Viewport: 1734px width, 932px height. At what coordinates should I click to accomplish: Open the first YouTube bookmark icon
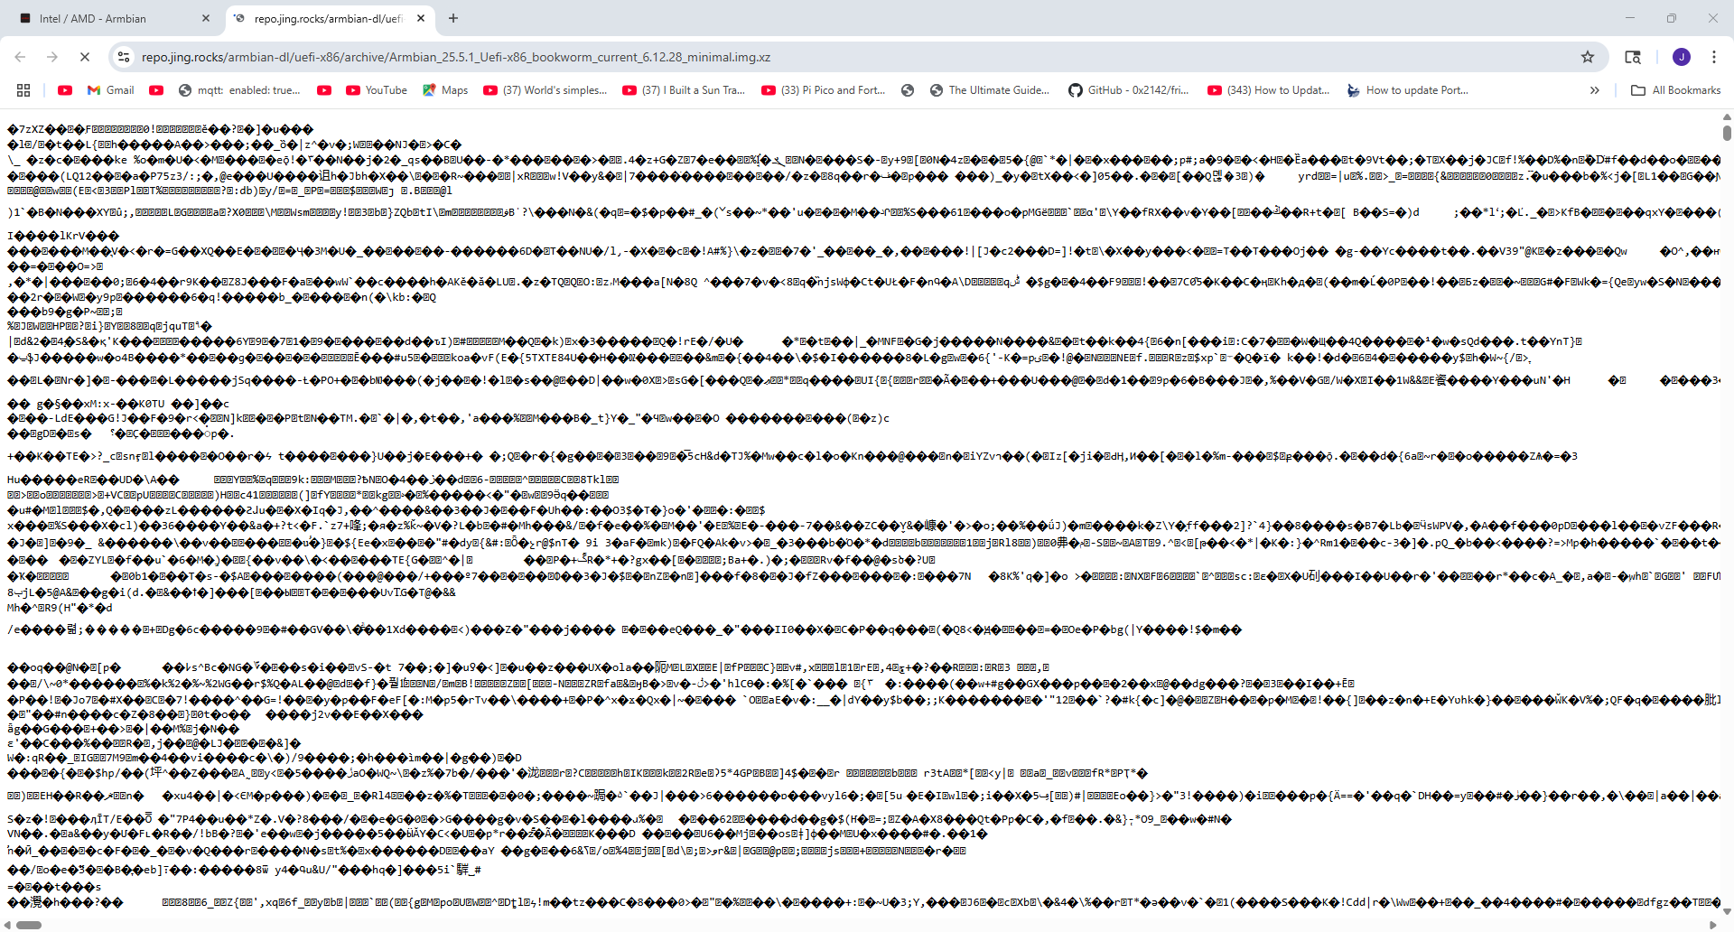coord(65,90)
